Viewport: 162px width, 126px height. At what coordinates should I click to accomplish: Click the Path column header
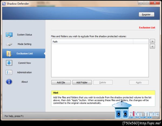[x=92, y=42]
